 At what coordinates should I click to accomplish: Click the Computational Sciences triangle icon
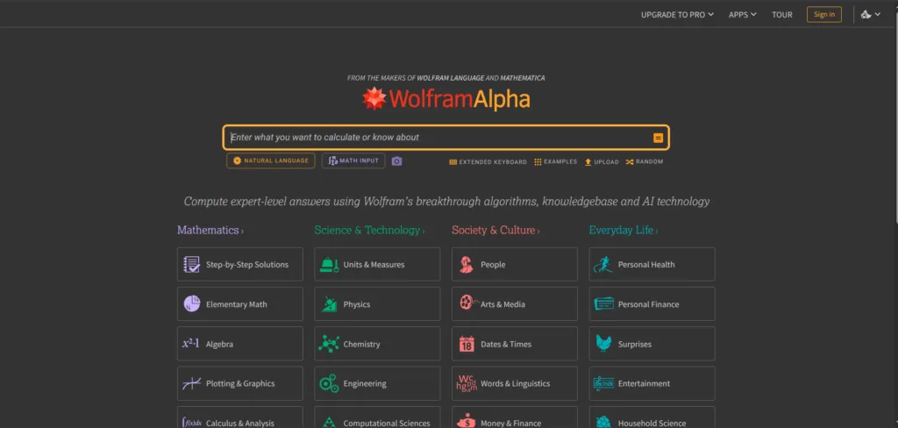pos(329,423)
